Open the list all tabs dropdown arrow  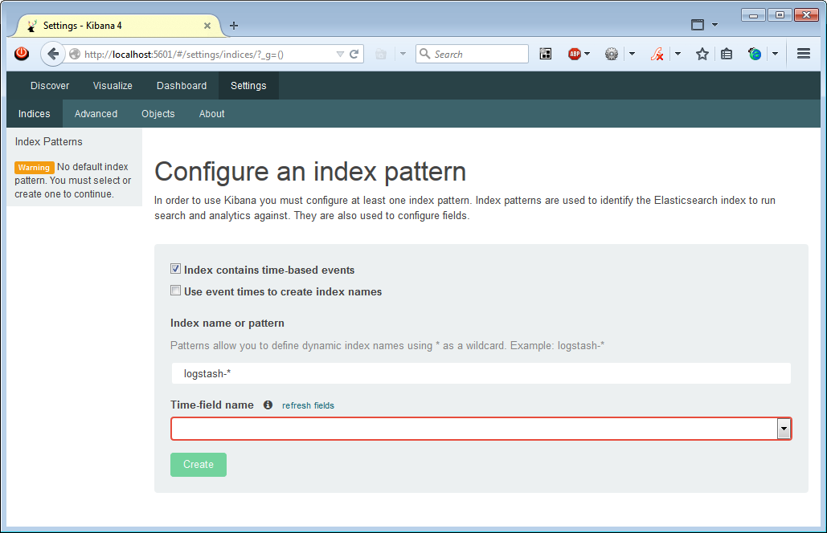click(x=714, y=25)
